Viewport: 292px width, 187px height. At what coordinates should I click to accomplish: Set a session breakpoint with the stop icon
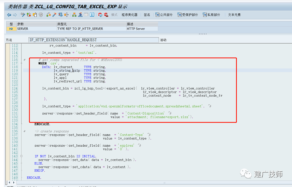click(x=100, y=15)
